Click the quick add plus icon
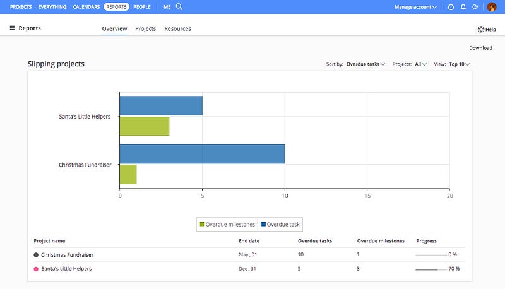 point(475,7)
